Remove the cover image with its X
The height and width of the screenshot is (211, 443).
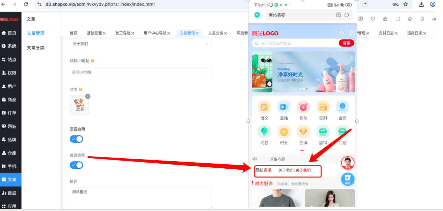pyautogui.click(x=88, y=96)
